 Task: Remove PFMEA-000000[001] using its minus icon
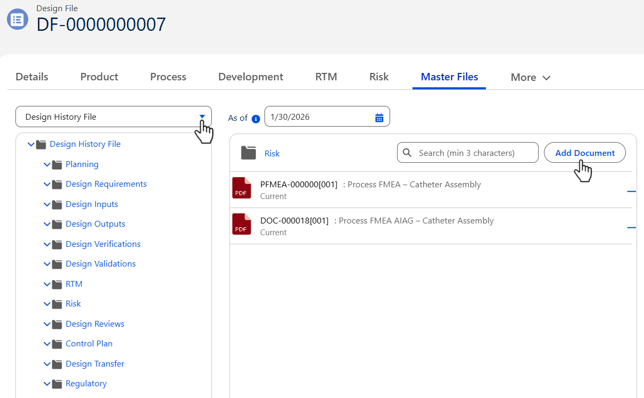pos(631,191)
